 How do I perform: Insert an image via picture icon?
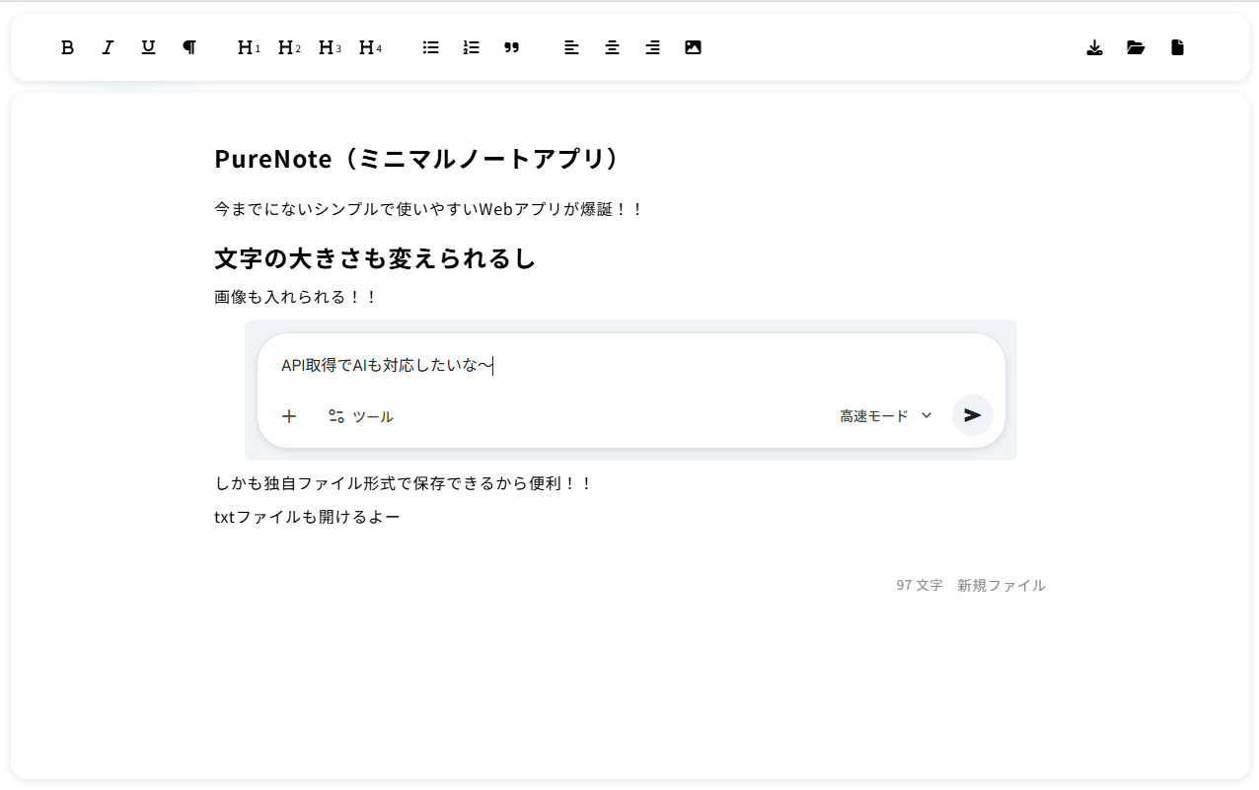pyautogui.click(x=693, y=47)
